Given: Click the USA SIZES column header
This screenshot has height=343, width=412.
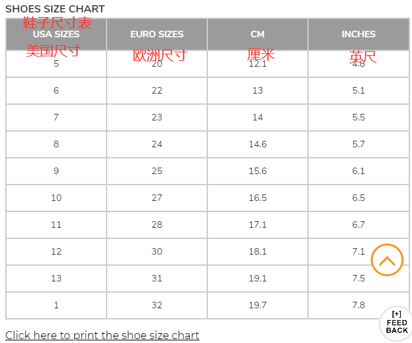Looking at the screenshot, I should (56, 34).
